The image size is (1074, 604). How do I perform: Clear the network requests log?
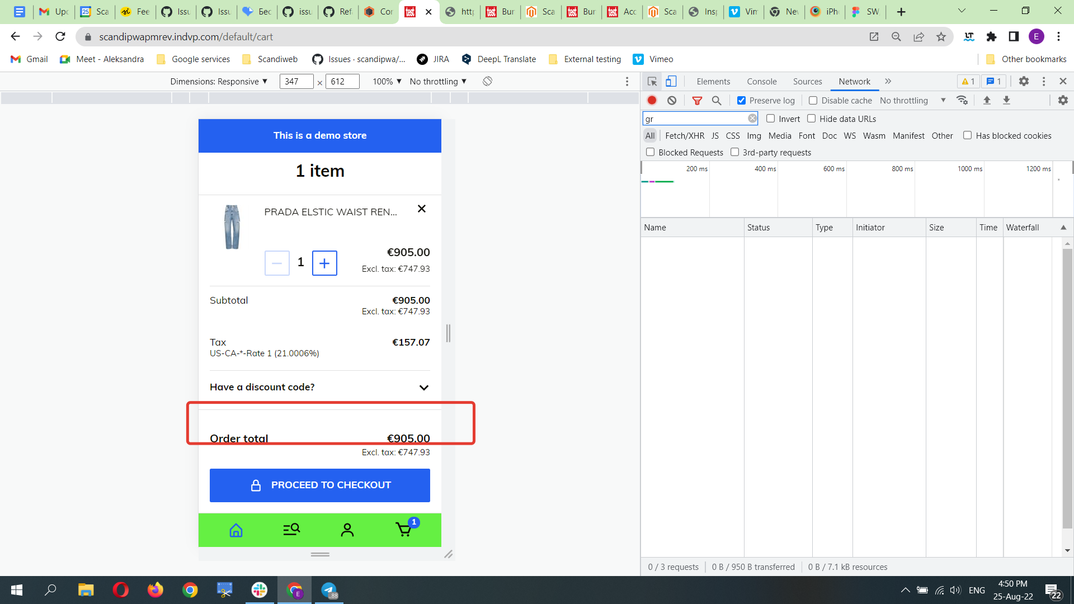pos(672,100)
